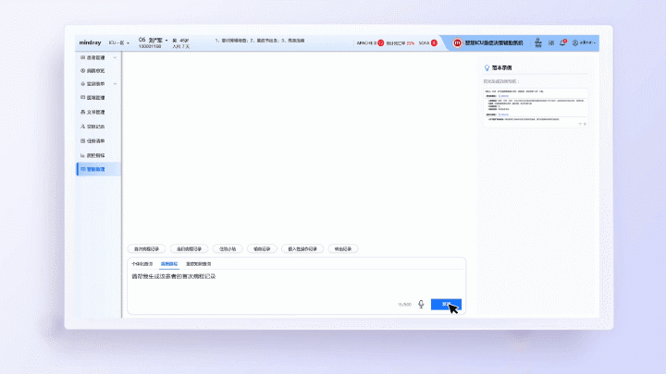Switch to the first prompt tab
Image resolution: width=666 pixels, height=374 pixels.
(142, 264)
